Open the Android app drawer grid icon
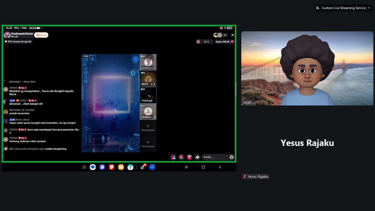 click(x=84, y=167)
